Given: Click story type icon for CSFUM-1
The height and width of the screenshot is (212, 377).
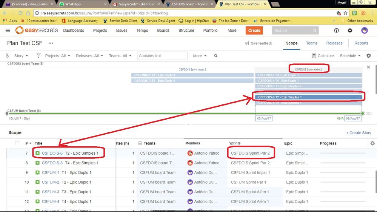Looking at the screenshot, I should coord(37,172).
